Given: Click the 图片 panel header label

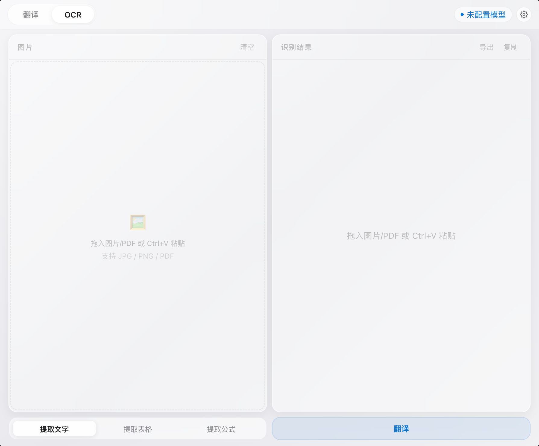Looking at the screenshot, I should 25,47.
